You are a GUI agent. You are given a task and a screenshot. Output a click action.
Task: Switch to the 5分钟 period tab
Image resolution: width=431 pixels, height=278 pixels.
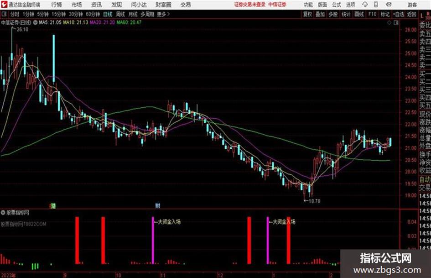[x=42, y=14]
